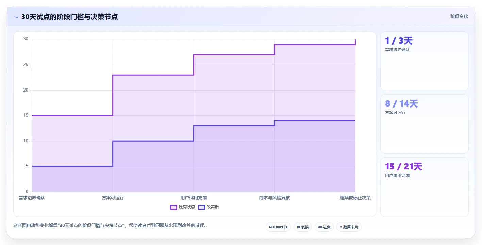Image resolution: width=482 pixels, height=245 pixels.
Task: Toggle the 原有状态 legend series
Action: click(x=183, y=207)
